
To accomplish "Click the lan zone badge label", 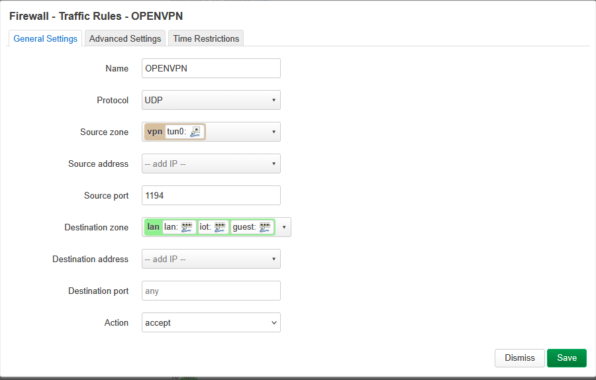I will point(153,227).
